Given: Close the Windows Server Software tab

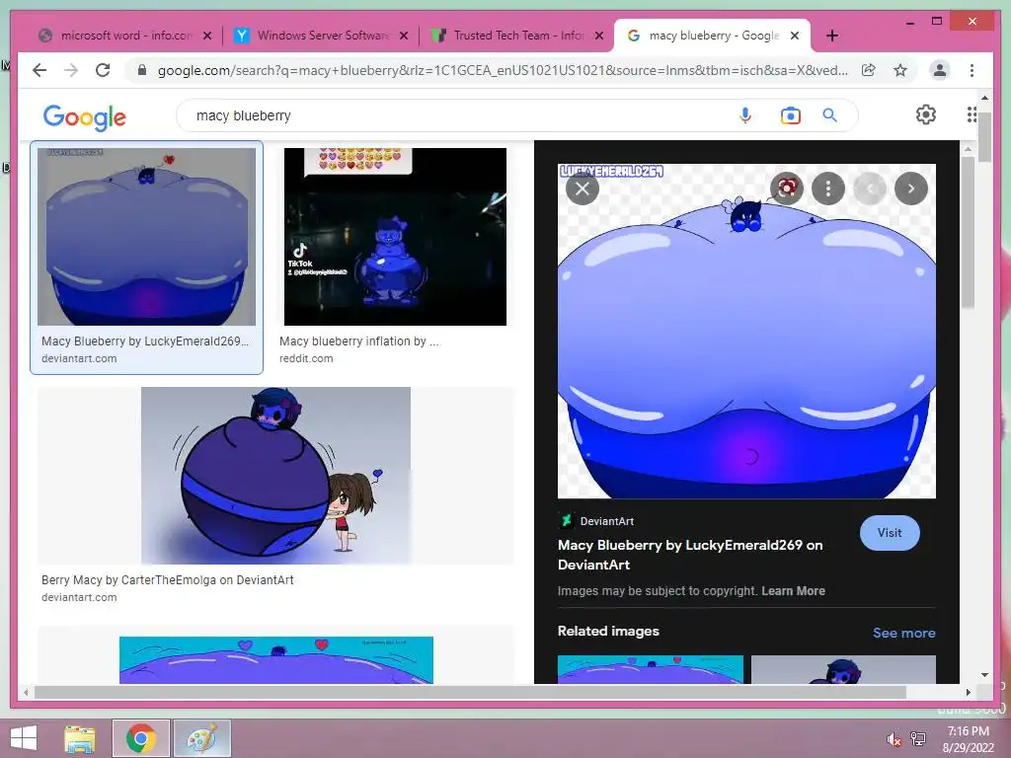Looking at the screenshot, I should (404, 37).
